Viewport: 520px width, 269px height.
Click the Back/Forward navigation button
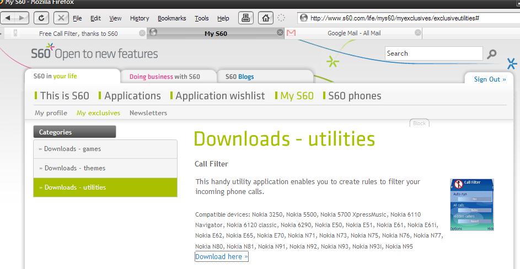[15, 18]
